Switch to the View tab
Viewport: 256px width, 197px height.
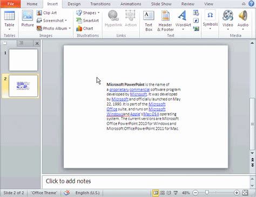coord(208,4)
